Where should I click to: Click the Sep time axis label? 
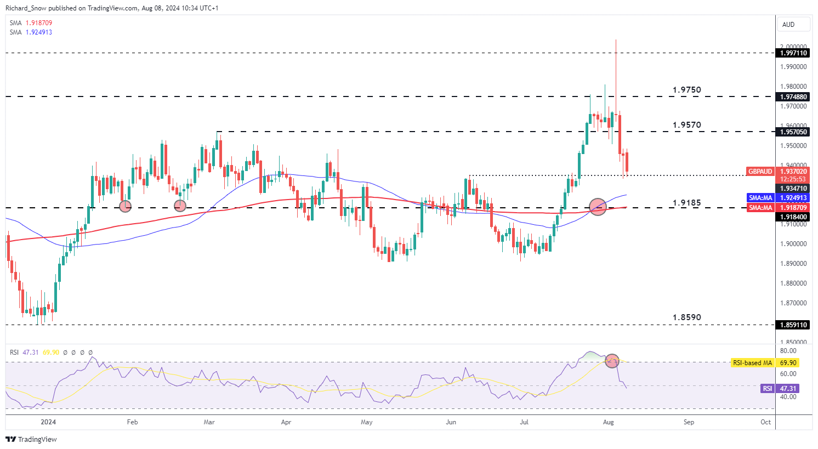point(689,422)
